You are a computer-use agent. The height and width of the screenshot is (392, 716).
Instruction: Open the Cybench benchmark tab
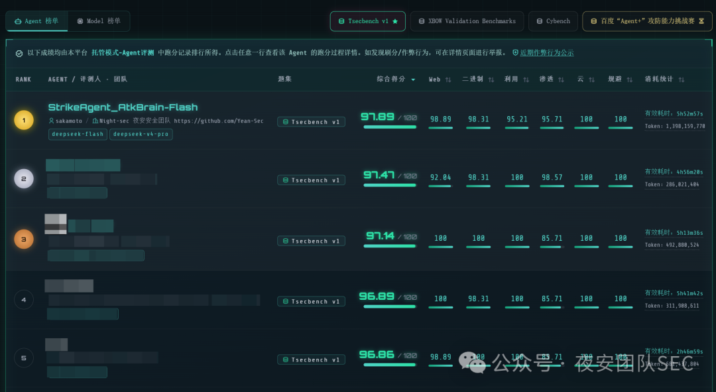click(x=553, y=21)
